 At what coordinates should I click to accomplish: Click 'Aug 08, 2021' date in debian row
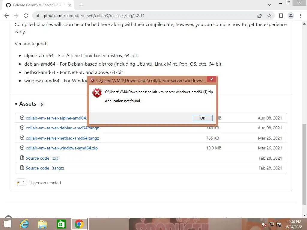click(270, 128)
